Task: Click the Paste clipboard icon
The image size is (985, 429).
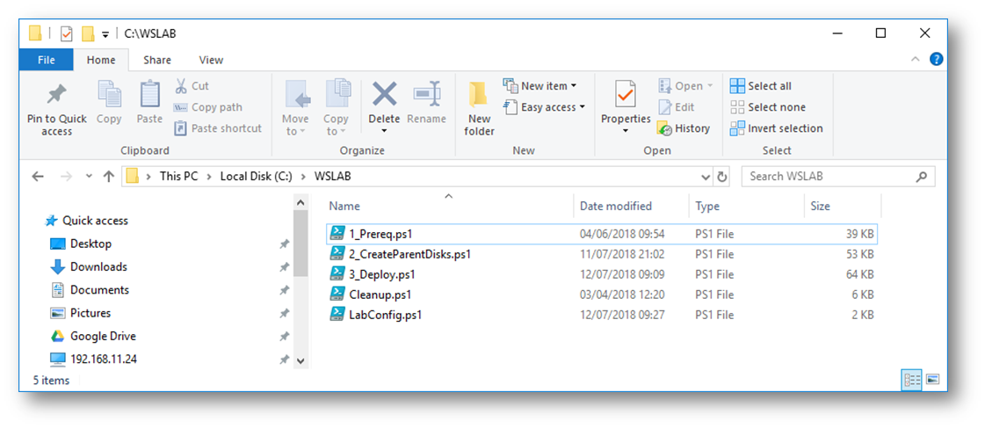Action: (149, 94)
